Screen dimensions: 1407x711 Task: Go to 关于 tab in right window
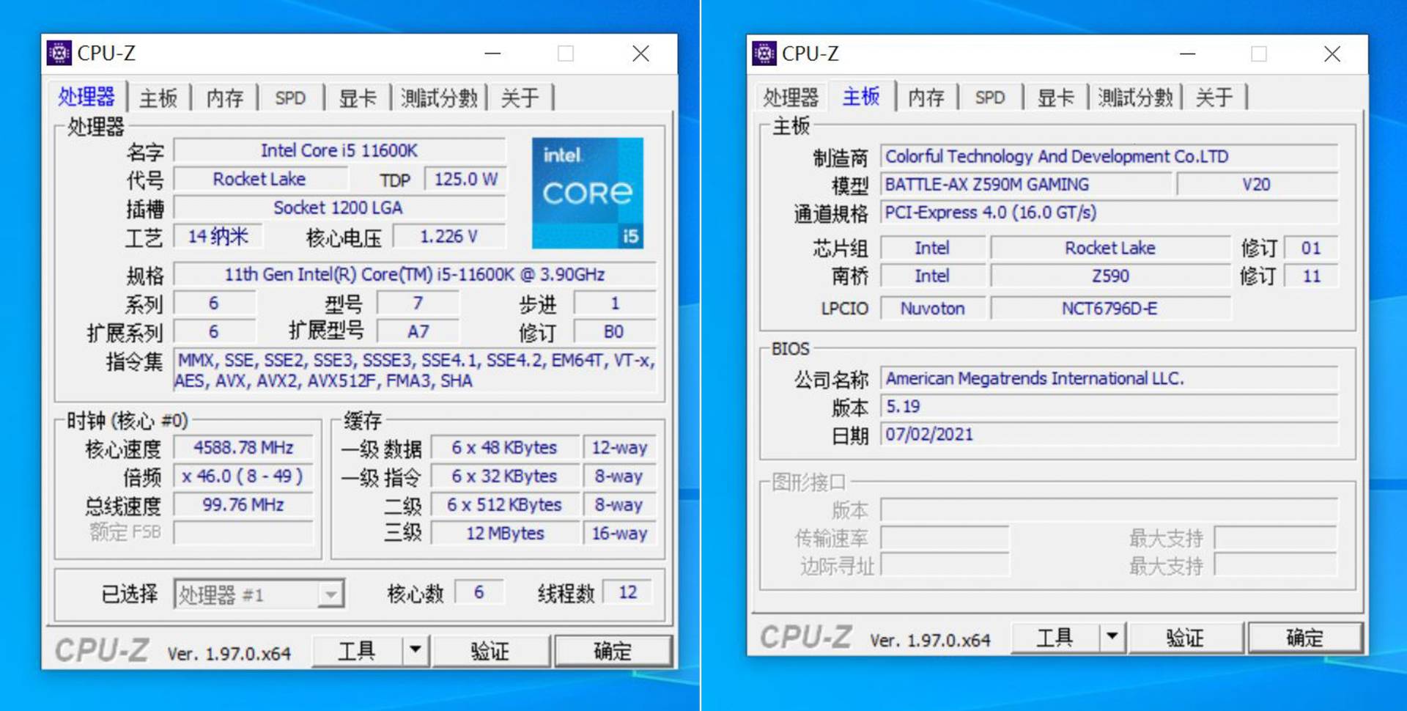[1214, 97]
